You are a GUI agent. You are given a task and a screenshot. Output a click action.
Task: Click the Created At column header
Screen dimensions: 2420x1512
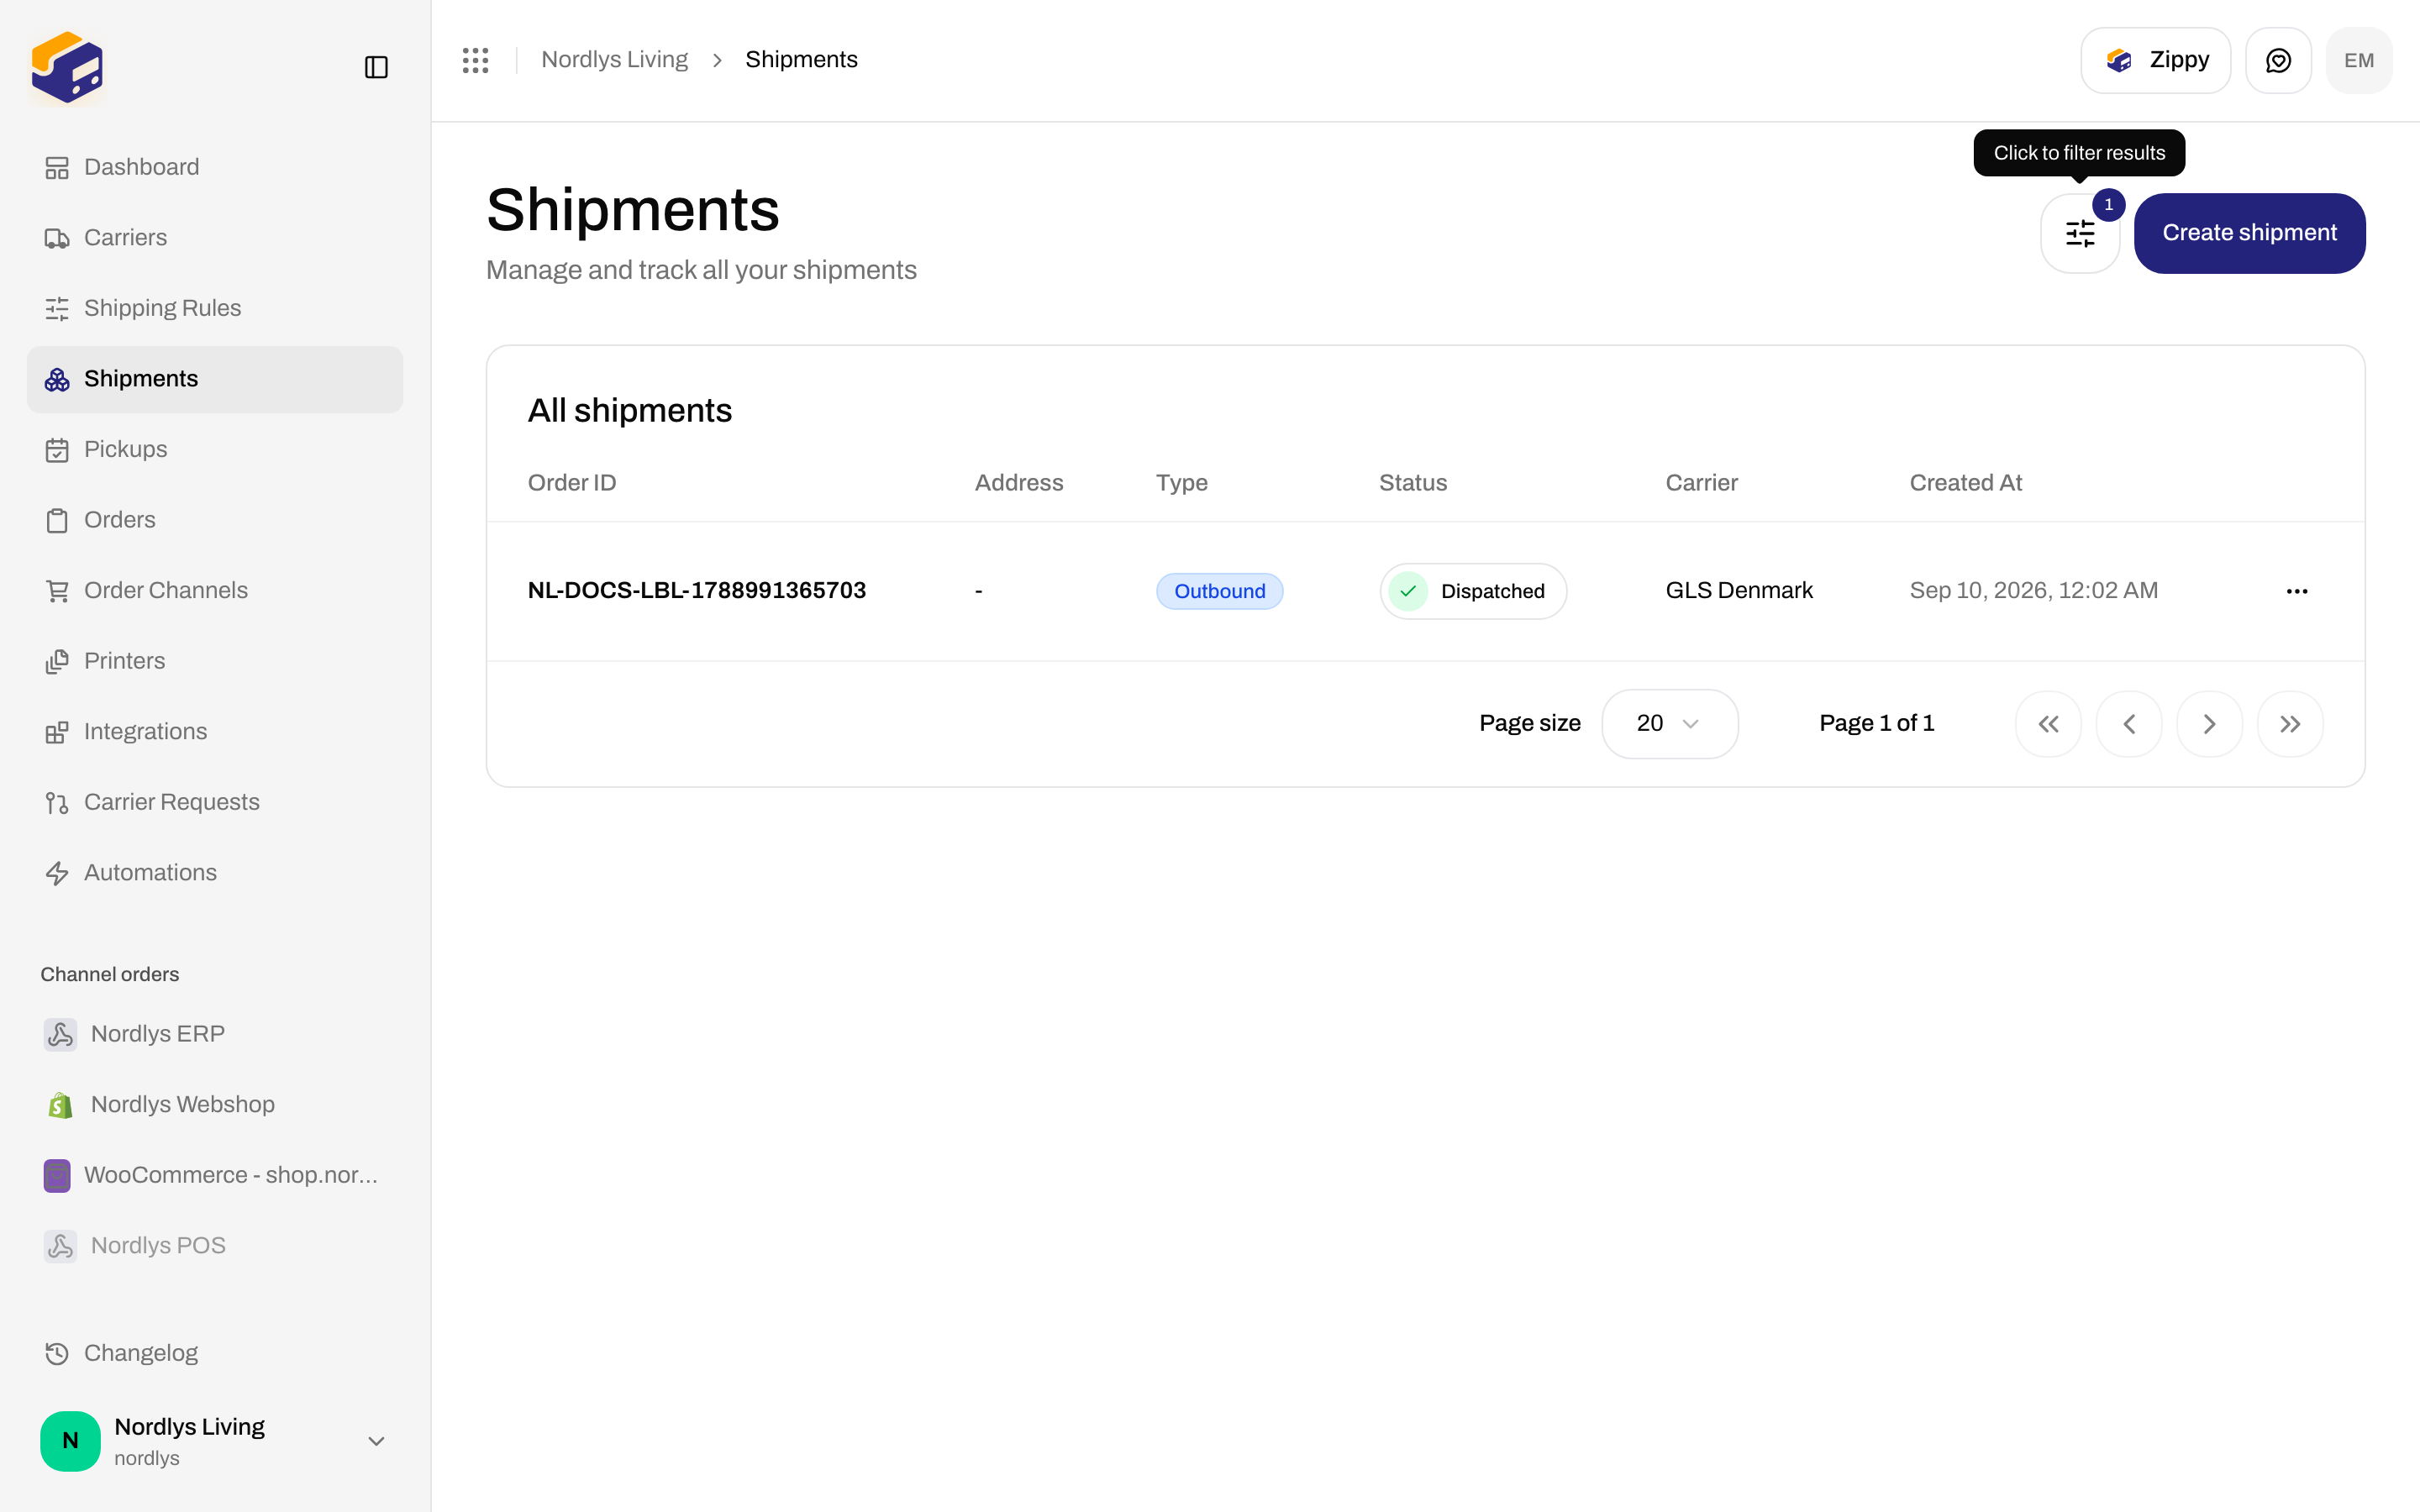(x=1966, y=483)
